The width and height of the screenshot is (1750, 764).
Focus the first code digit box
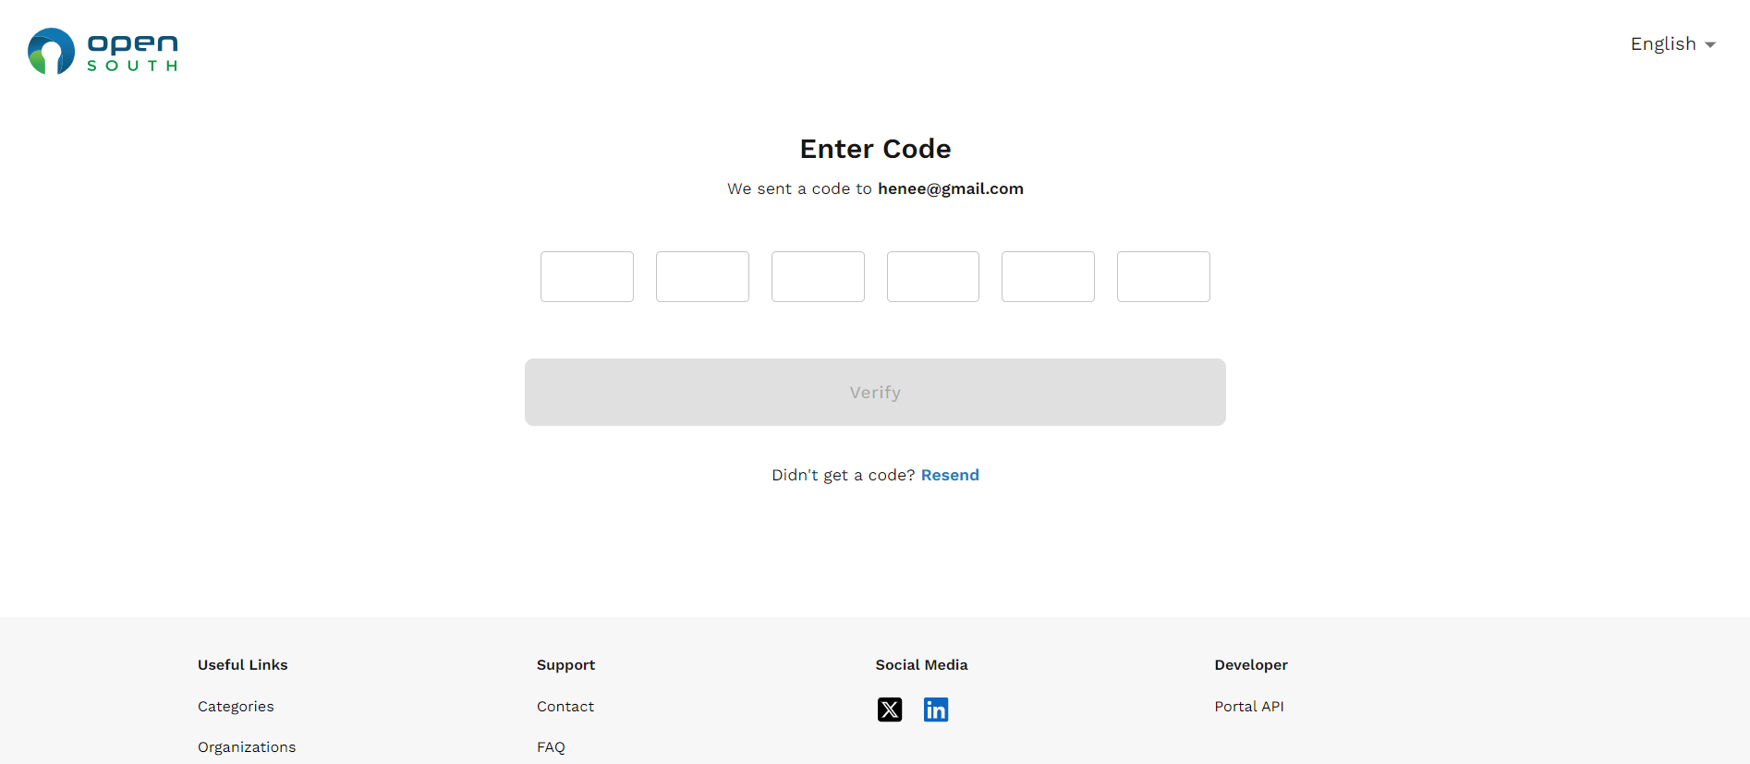[587, 276]
